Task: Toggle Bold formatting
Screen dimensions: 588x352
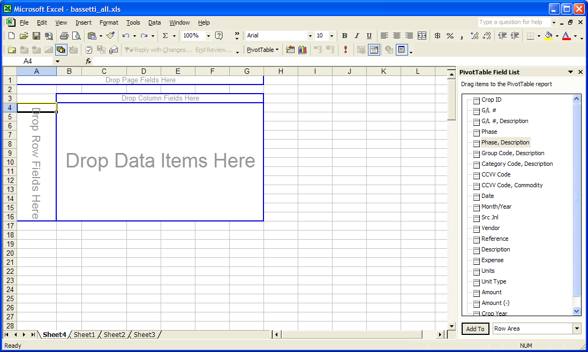Action: [x=344, y=36]
